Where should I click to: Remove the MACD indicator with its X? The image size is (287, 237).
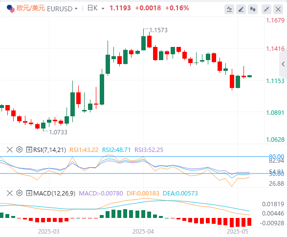(10, 193)
